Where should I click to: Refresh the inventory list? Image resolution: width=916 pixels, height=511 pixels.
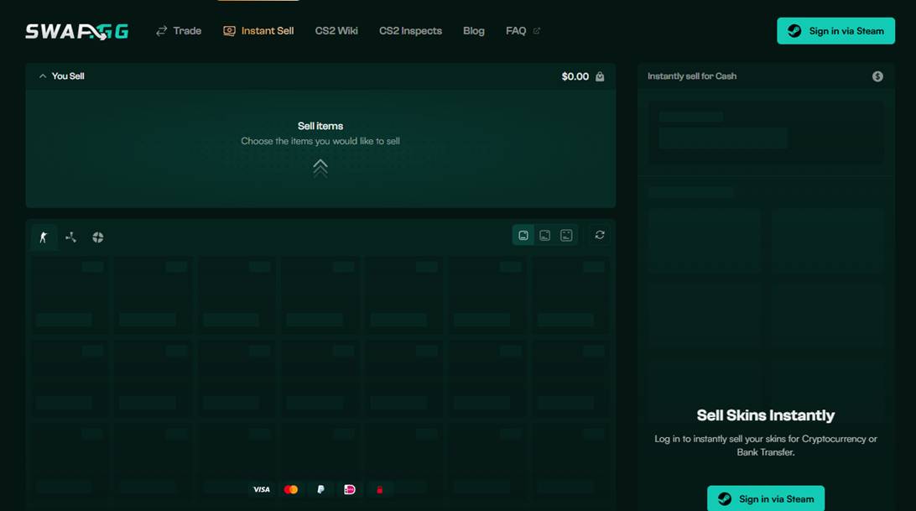click(x=599, y=235)
